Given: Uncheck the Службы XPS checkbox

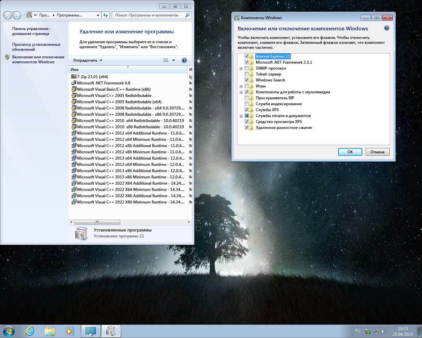Looking at the screenshot, I should [247, 110].
